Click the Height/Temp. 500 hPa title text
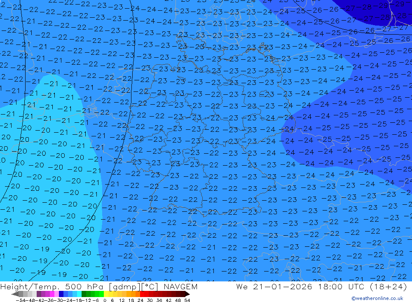 pos(53,286)
